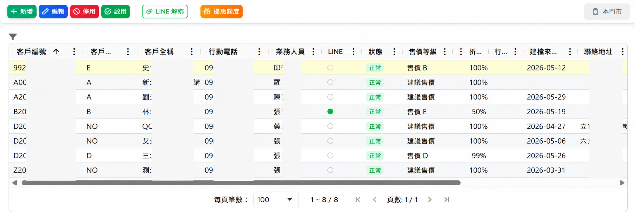Go to the first page icon
Image resolution: width=635 pixels, height=212 pixels.
pyautogui.click(x=358, y=199)
